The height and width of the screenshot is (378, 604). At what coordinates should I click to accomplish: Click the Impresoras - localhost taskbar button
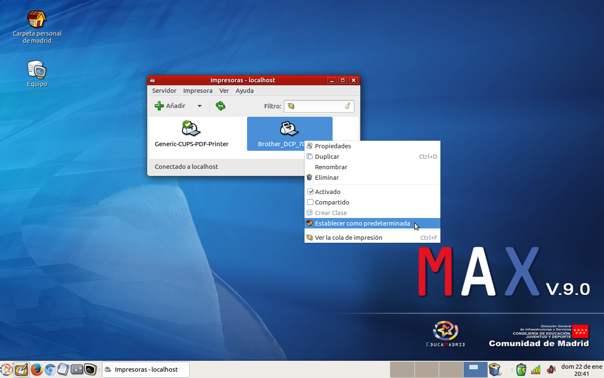coord(146,370)
